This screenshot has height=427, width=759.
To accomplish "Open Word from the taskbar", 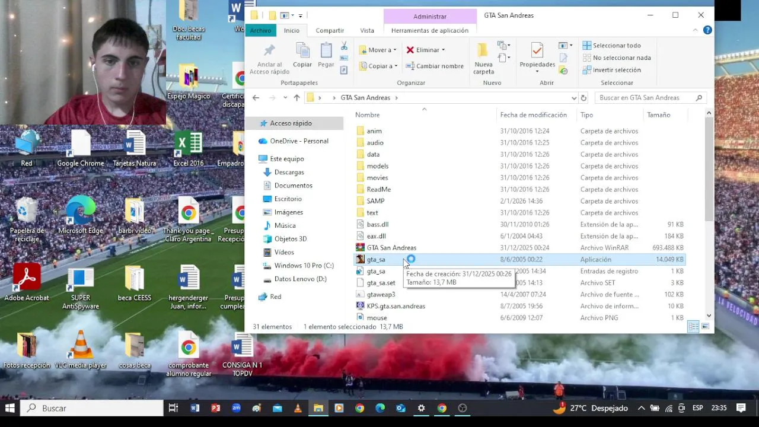I will (x=195, y=408).
